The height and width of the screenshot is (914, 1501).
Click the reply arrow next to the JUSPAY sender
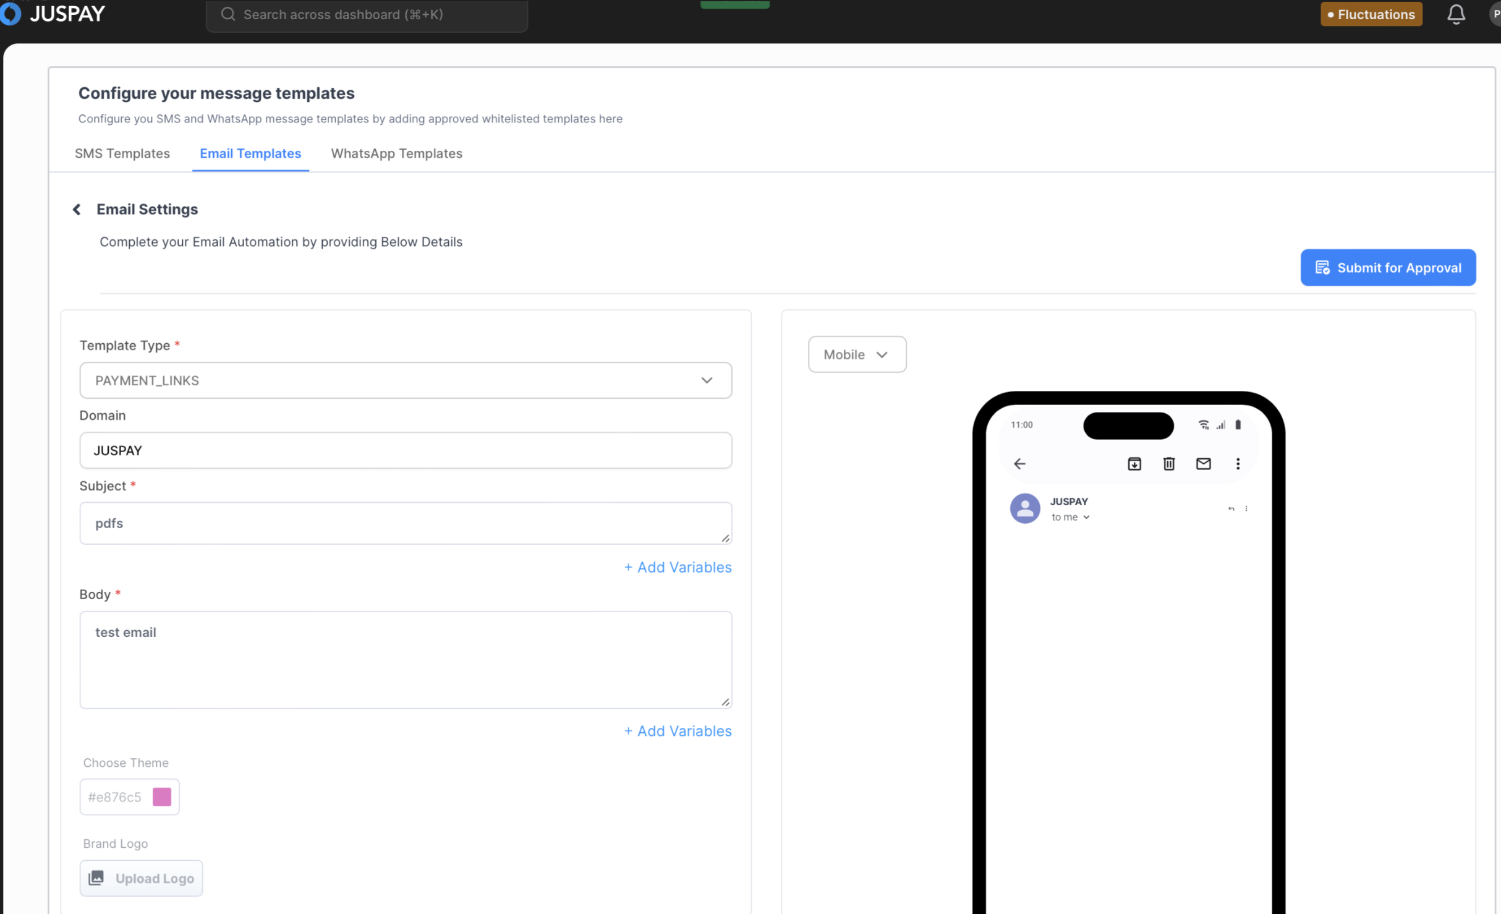(x=1231, y=509)
